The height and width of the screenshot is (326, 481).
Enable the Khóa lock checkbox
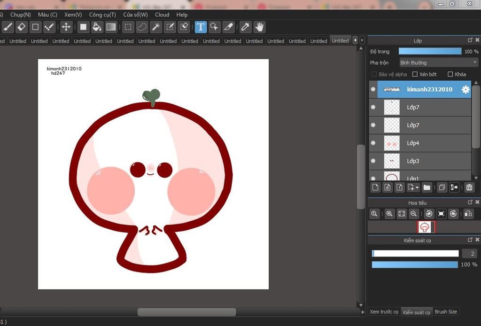click(450, 74)
